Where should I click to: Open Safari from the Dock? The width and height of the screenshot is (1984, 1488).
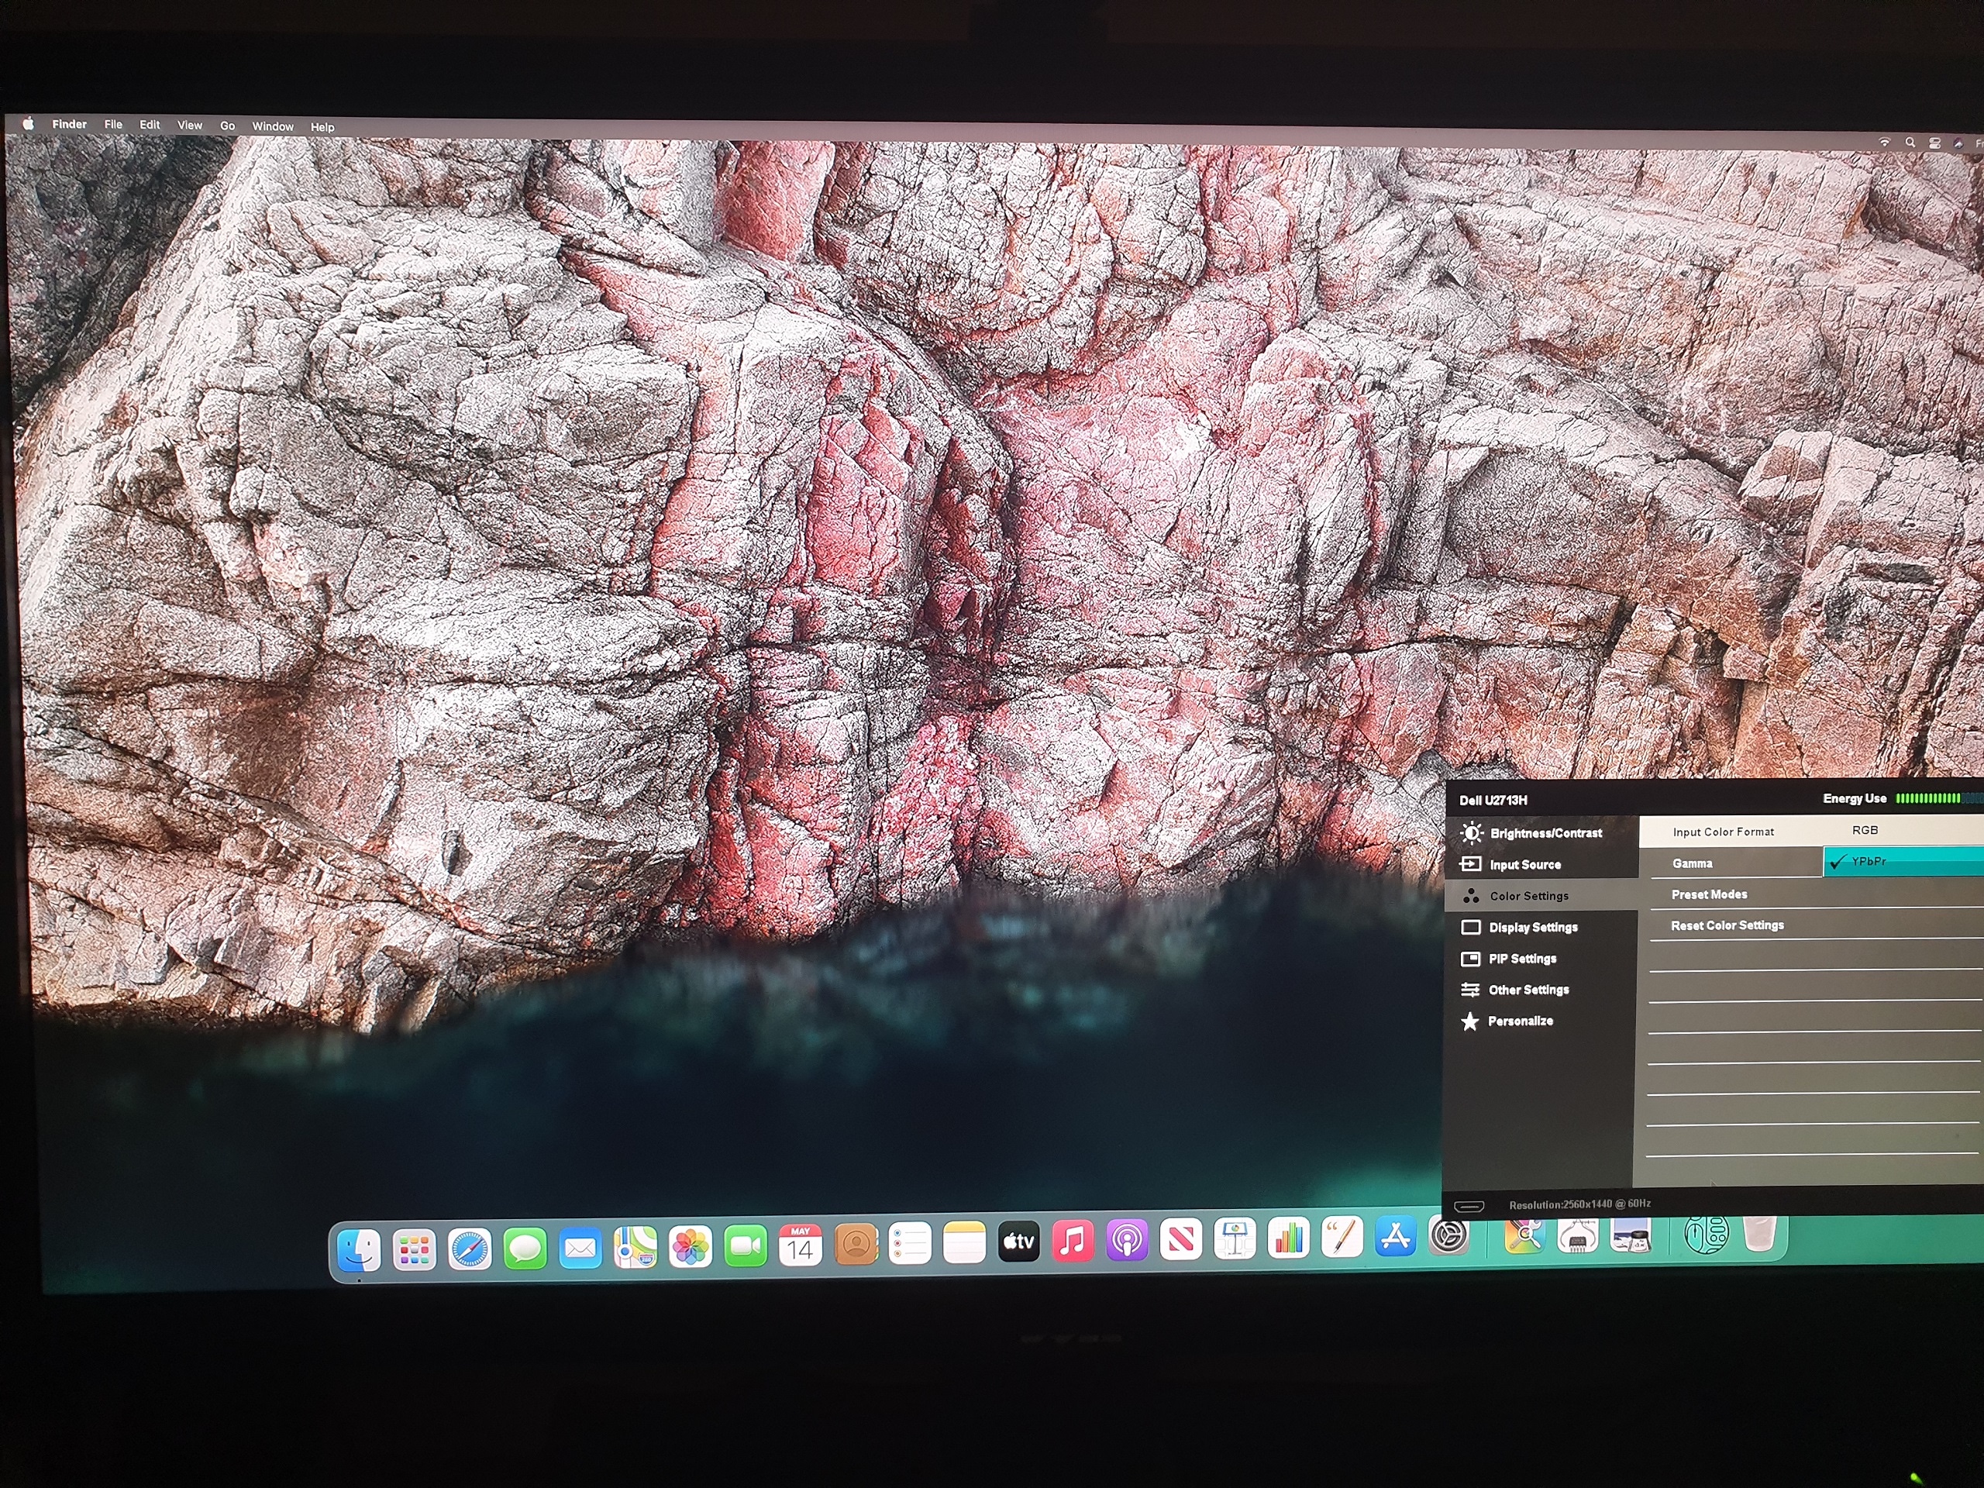click(x=470, y=1249)
